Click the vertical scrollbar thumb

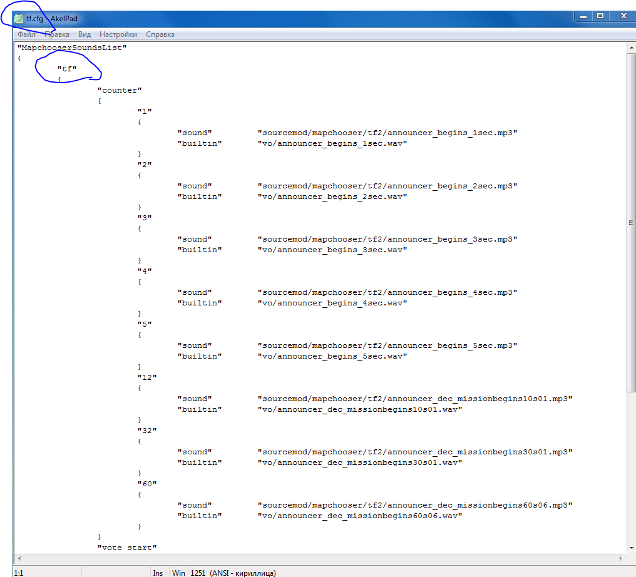coord(631,223)
